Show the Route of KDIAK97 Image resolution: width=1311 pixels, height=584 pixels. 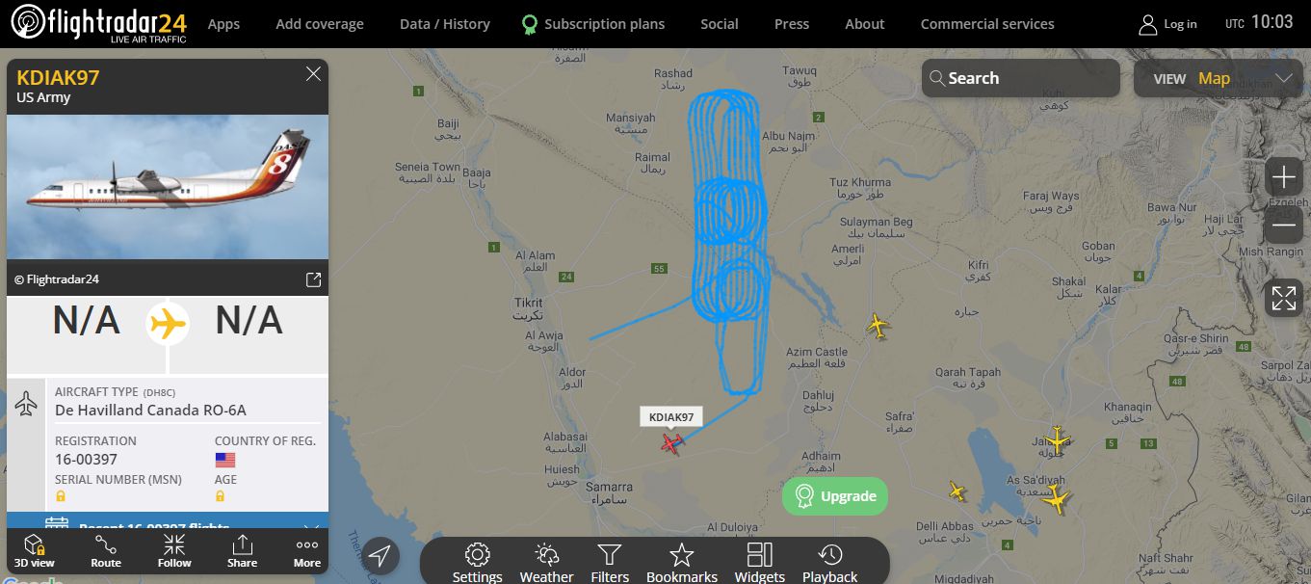click(x=106, y=551)
